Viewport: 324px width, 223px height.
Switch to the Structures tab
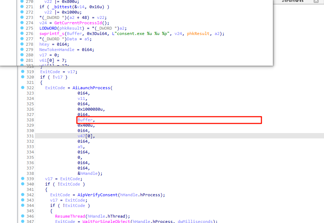click(292, 1)
